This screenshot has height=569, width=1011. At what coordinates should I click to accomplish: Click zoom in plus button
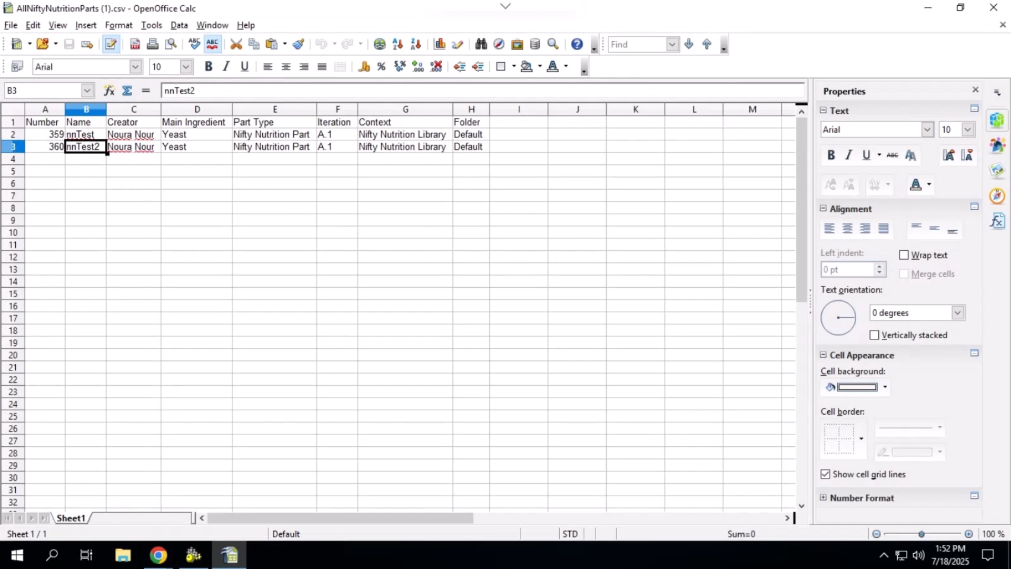pyautogui.click(x=968, y=534)
